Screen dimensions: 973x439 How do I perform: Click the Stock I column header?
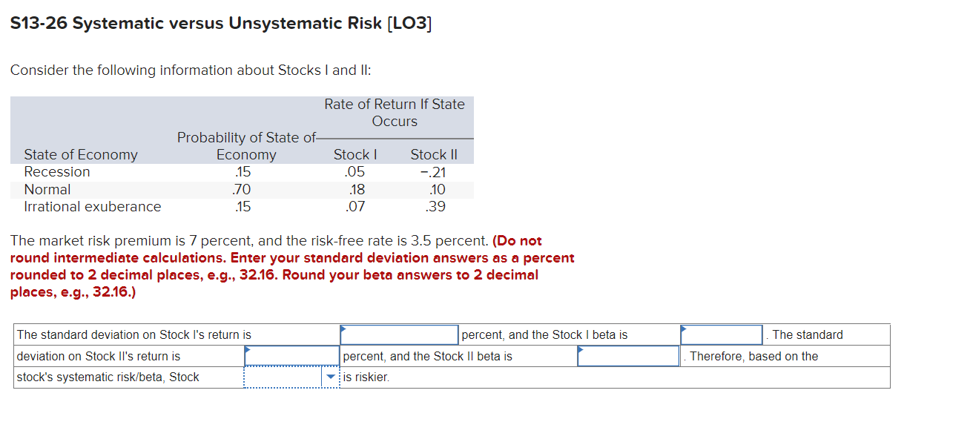tap(354, 154)
